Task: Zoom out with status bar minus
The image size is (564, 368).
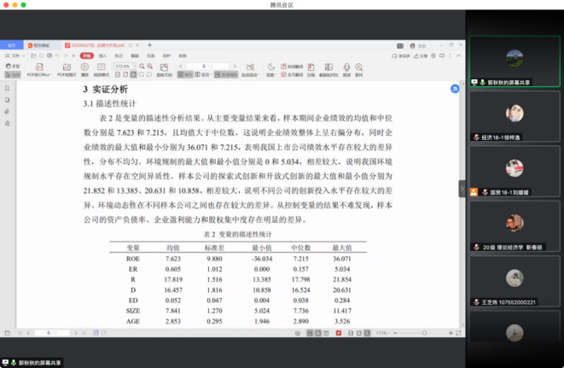Action: point(395,333)
